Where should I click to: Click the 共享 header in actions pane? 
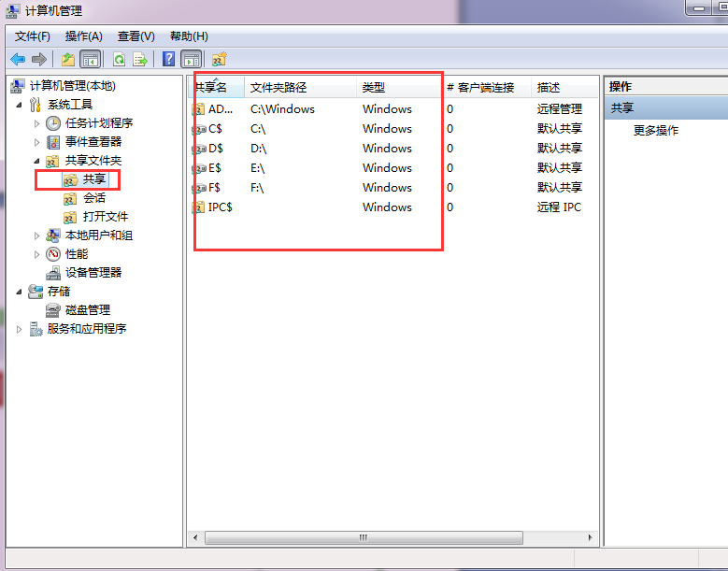coord(665,108)
